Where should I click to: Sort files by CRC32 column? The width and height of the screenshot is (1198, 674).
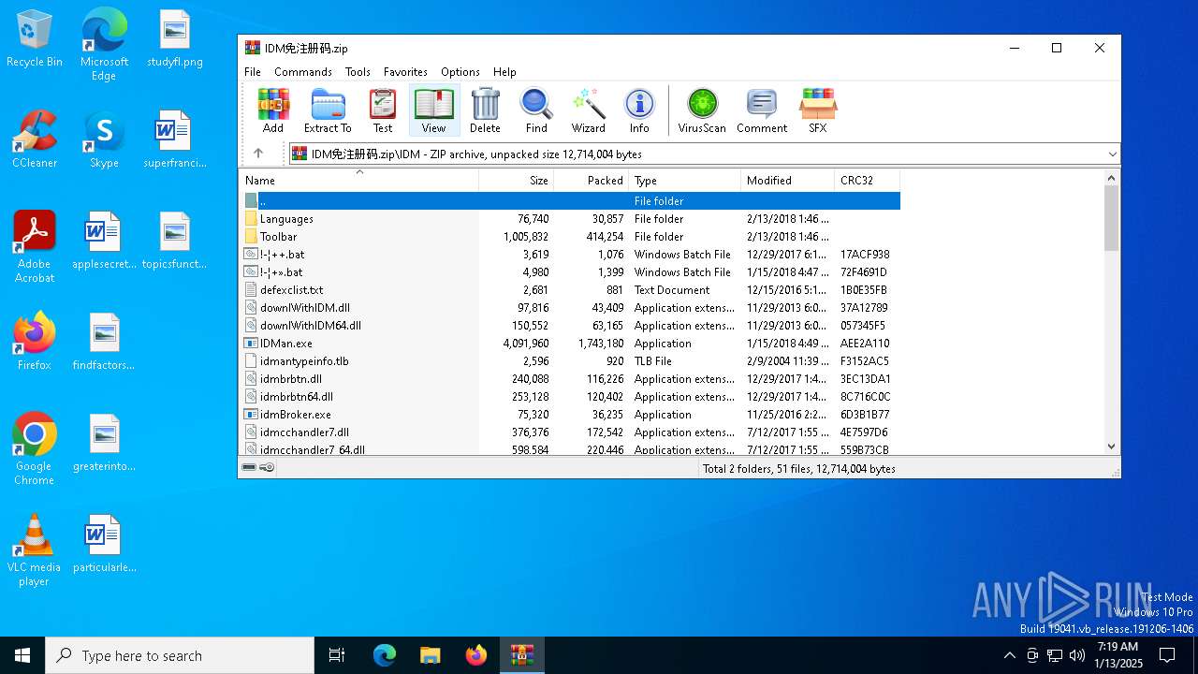(x=868, y=181)
